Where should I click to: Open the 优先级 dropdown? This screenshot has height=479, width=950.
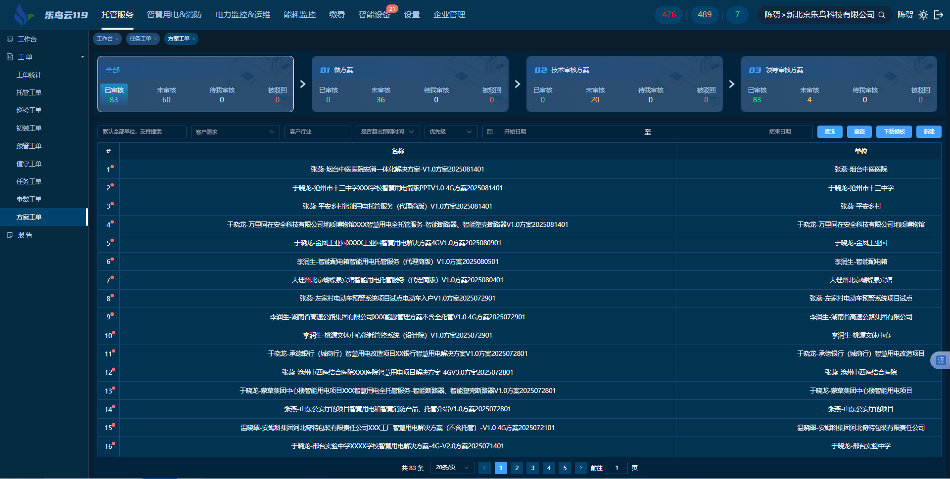(450, 132)
